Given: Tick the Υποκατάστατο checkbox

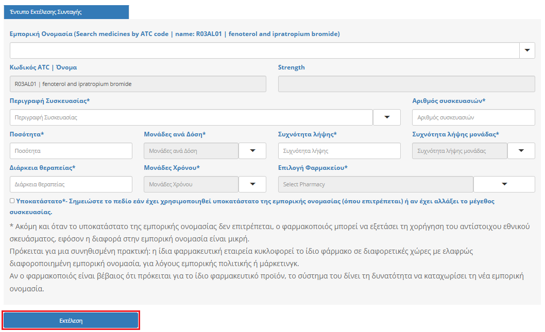Looking at the screenshot, I should pos(12,201).
